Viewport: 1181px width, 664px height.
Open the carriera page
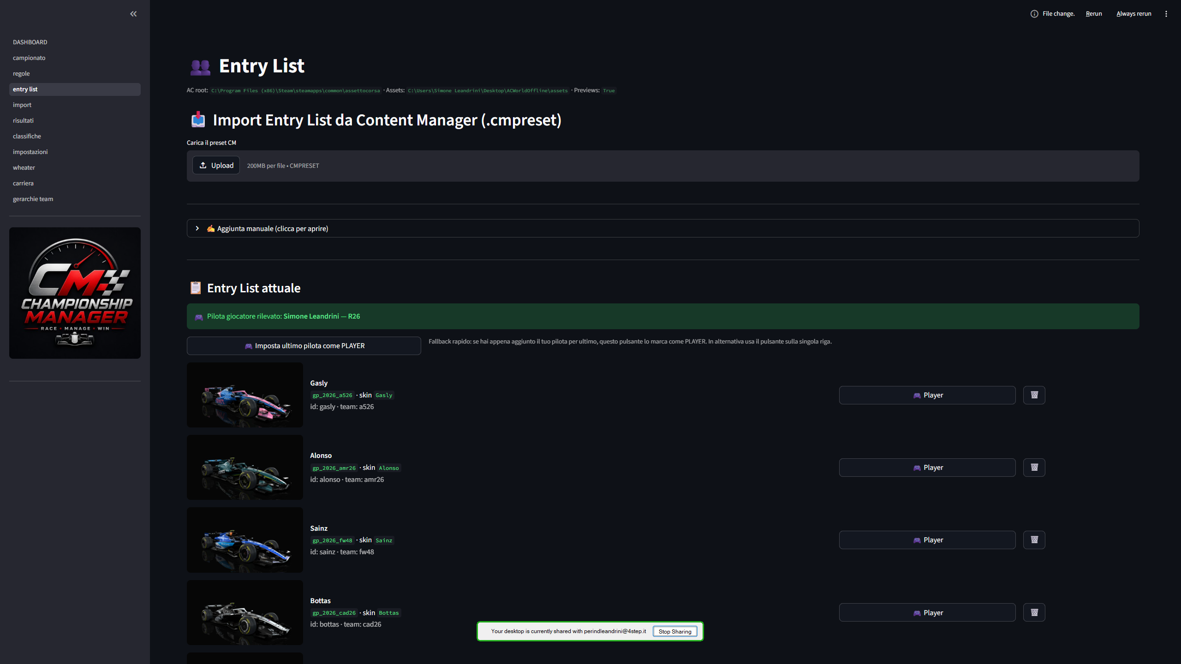coord(75,183)
